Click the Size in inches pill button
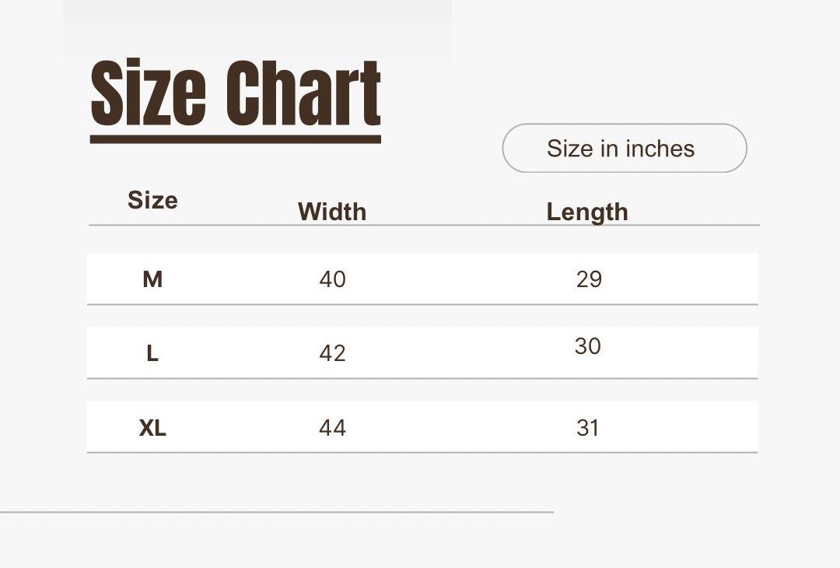 624,148
